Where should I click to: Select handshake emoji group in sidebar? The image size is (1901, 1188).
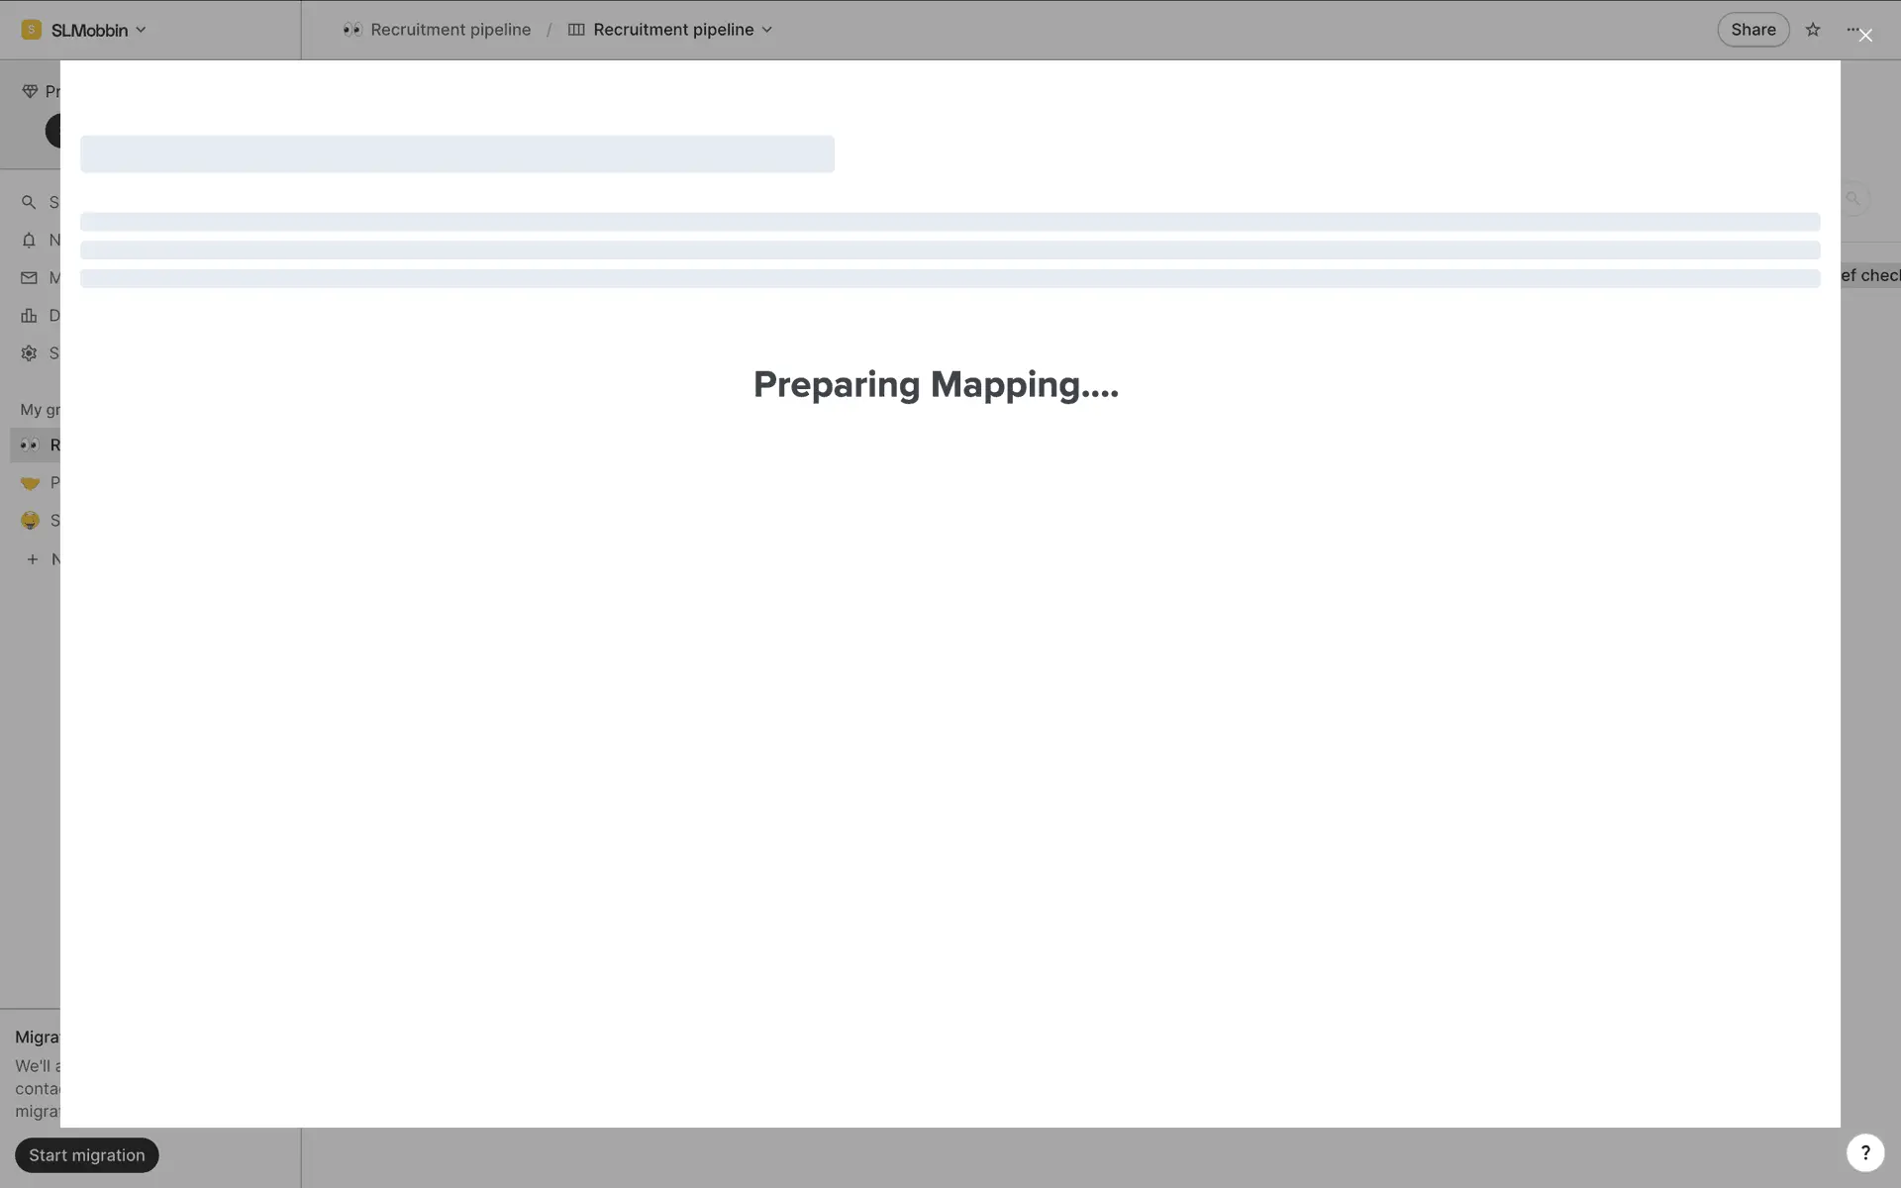click(30, 483)
